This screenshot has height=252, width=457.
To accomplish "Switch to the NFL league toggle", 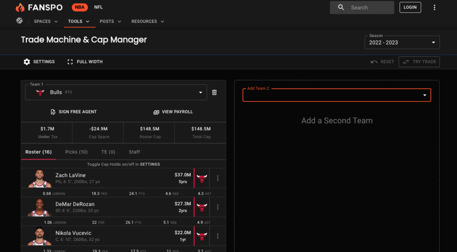I will (x=98, y=7).
